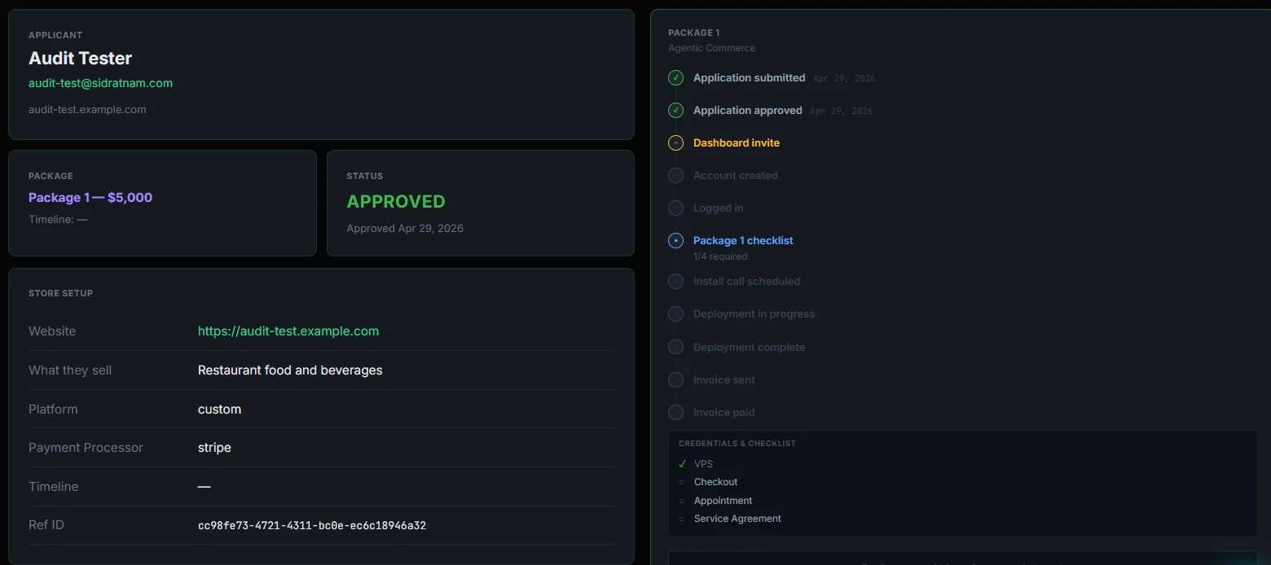Toggle the Service Agreement checklist circle

[682, 519]
